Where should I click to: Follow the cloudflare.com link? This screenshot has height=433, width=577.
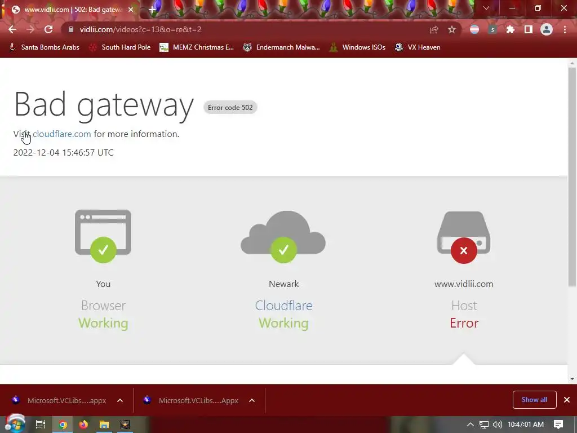click(62, 134)
